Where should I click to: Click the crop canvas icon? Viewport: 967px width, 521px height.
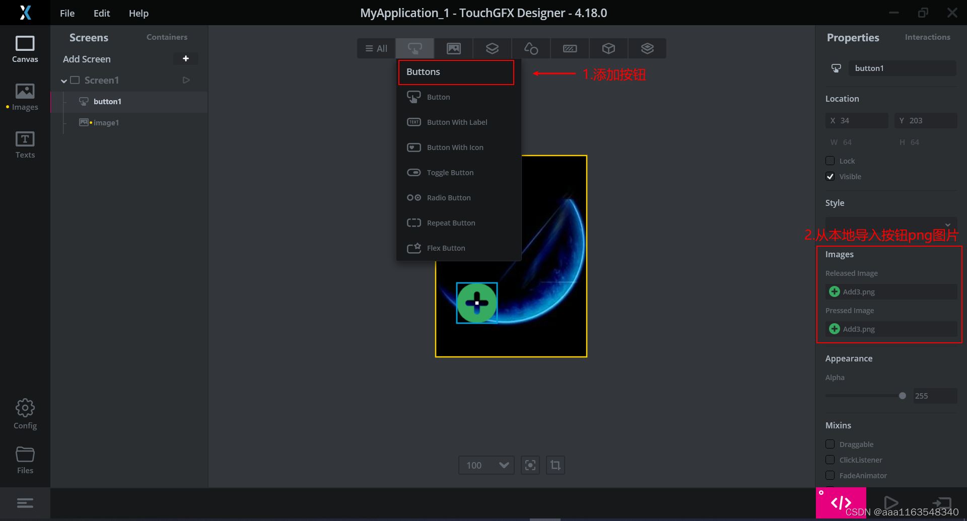tap(556, 465)
